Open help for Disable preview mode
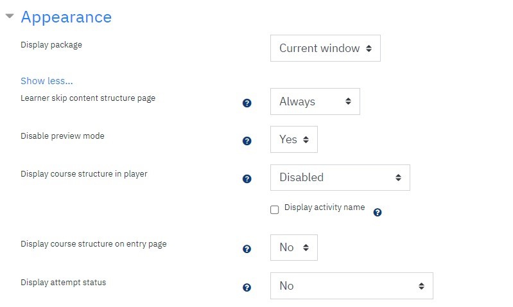The image size is (513, 307). pos(247,141)
